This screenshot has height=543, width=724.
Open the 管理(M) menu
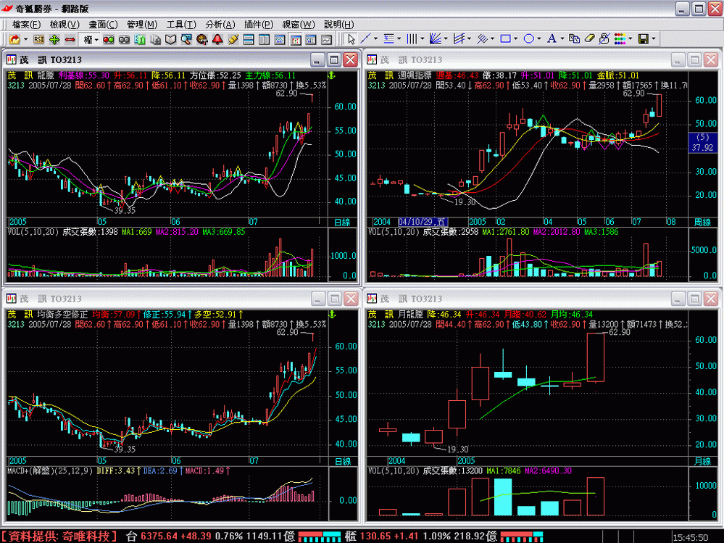click(x=142, y=25)
